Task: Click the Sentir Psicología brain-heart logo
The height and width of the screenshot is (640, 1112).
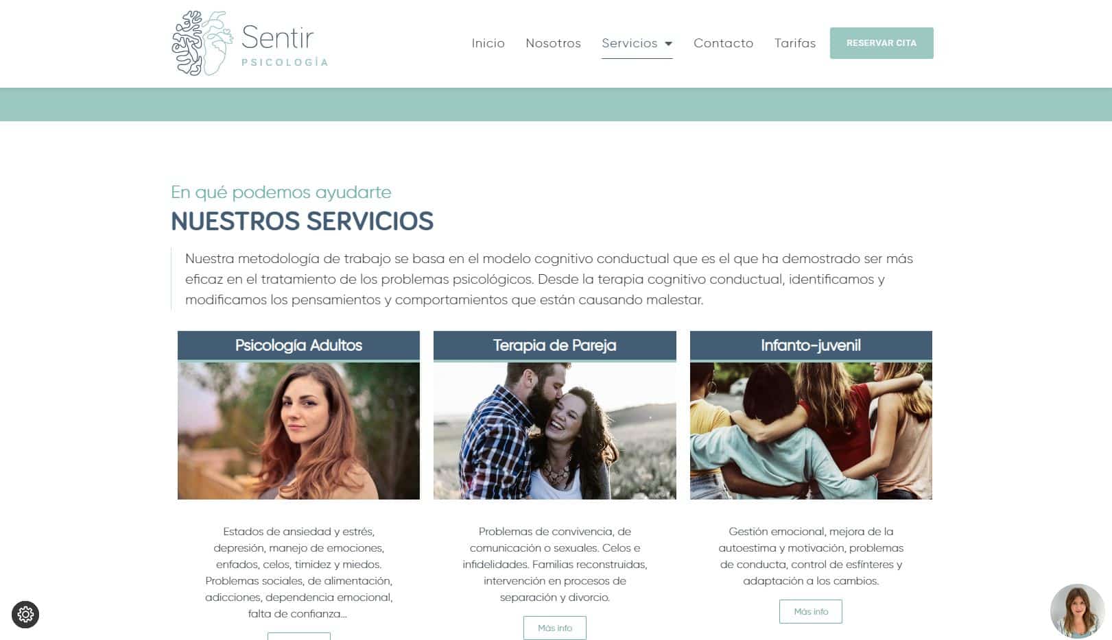Action: click(202, 43)
